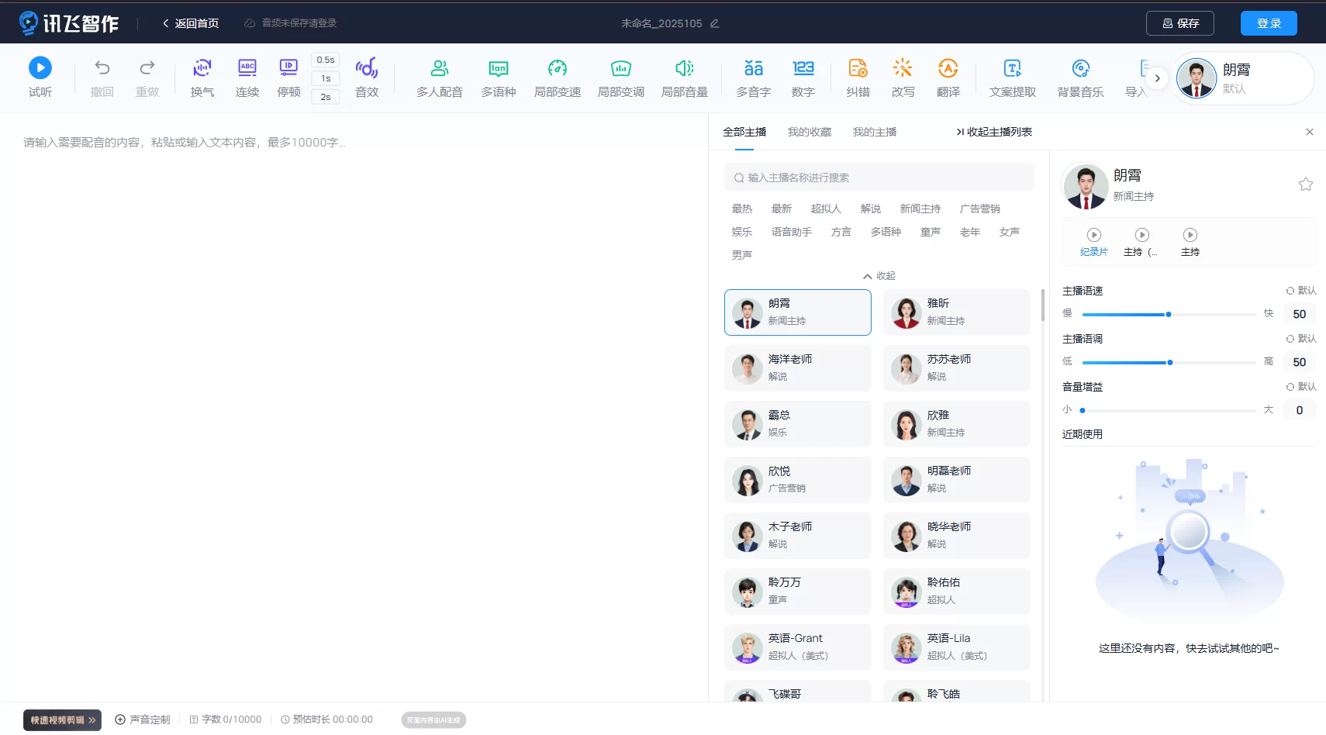Click the anchor name search field

tap(879, 178)
